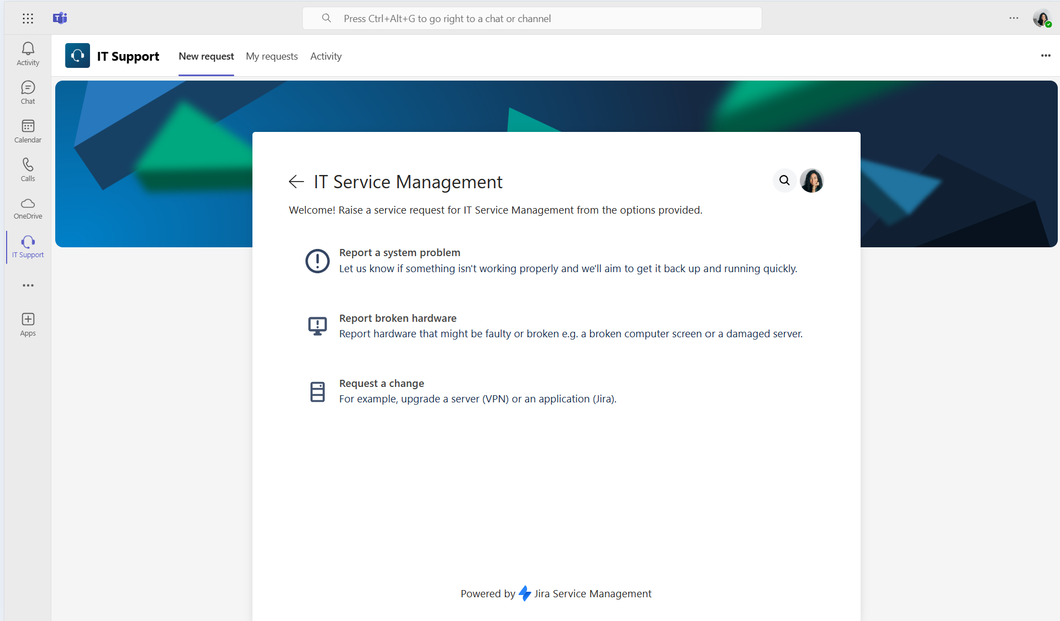This screenshot has width=1060, height=621.
Task: Open Request a change option
Action: pyautogui.click(x=381, y=384)
